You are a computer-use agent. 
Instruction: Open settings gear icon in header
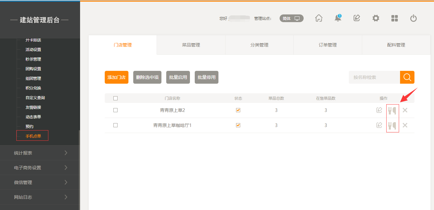[x=376, y=18]
